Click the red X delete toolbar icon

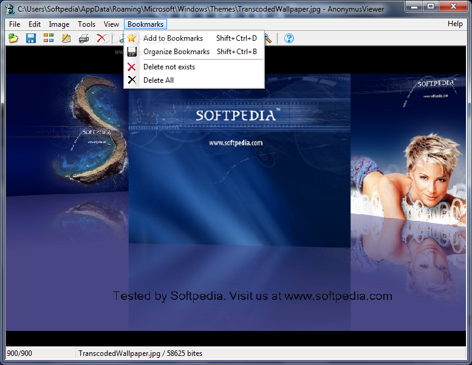tap(101, 38)
